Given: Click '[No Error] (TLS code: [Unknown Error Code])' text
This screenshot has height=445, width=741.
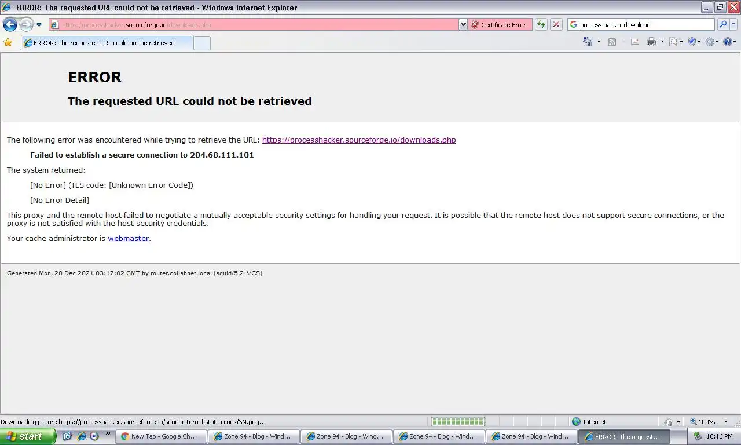Looking at the screenshot, I should [x=112, y=185].
